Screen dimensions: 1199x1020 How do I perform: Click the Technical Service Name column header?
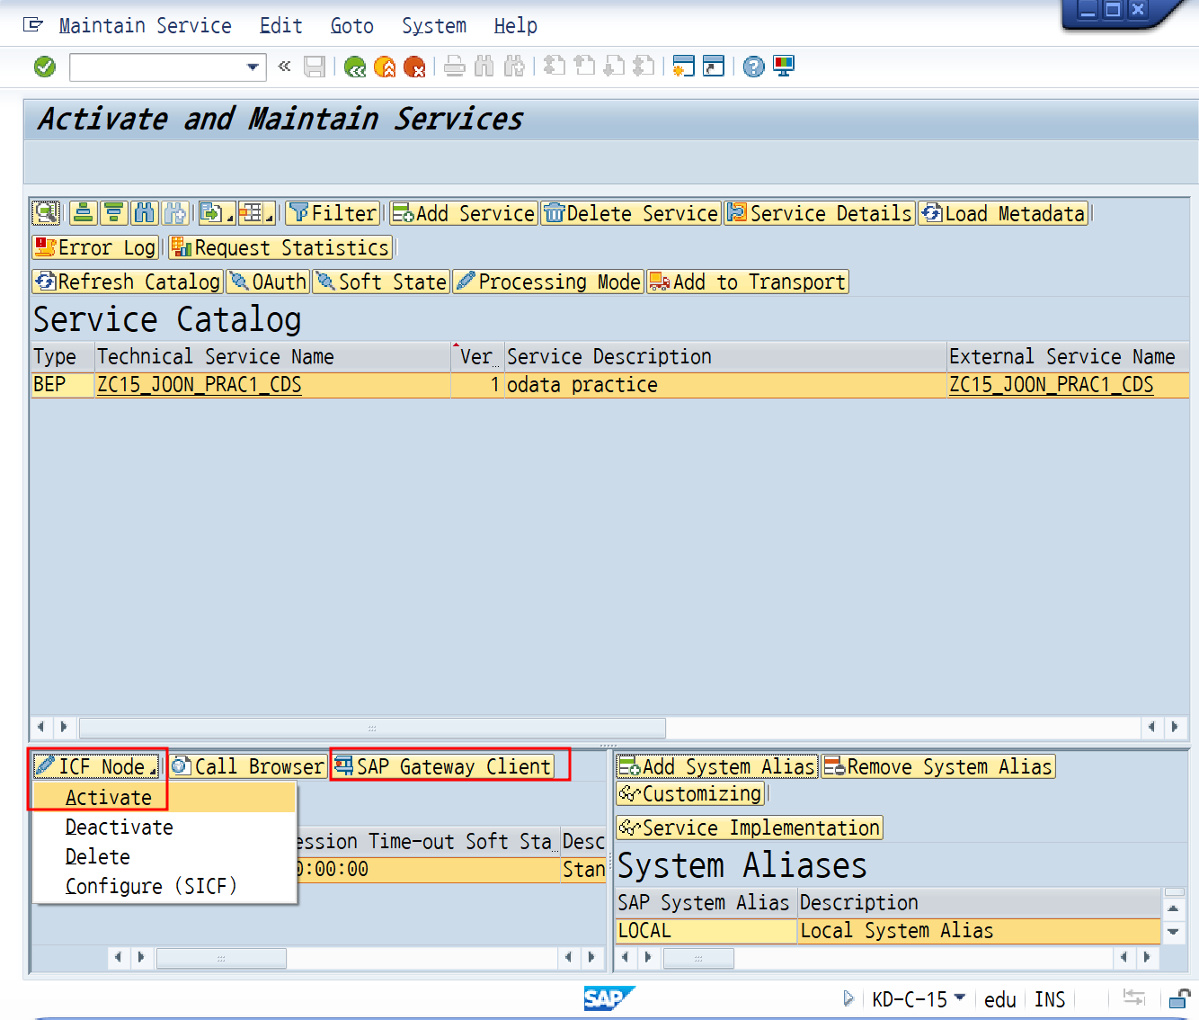[272, 357]
